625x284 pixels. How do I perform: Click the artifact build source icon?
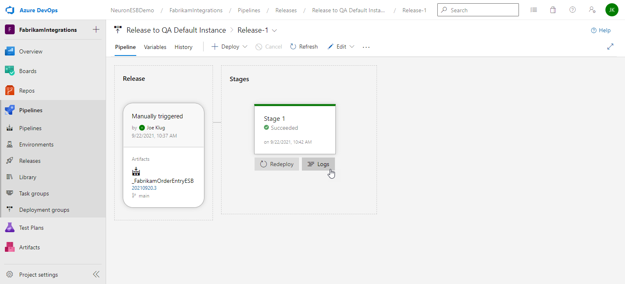click(x=136, y=171)
